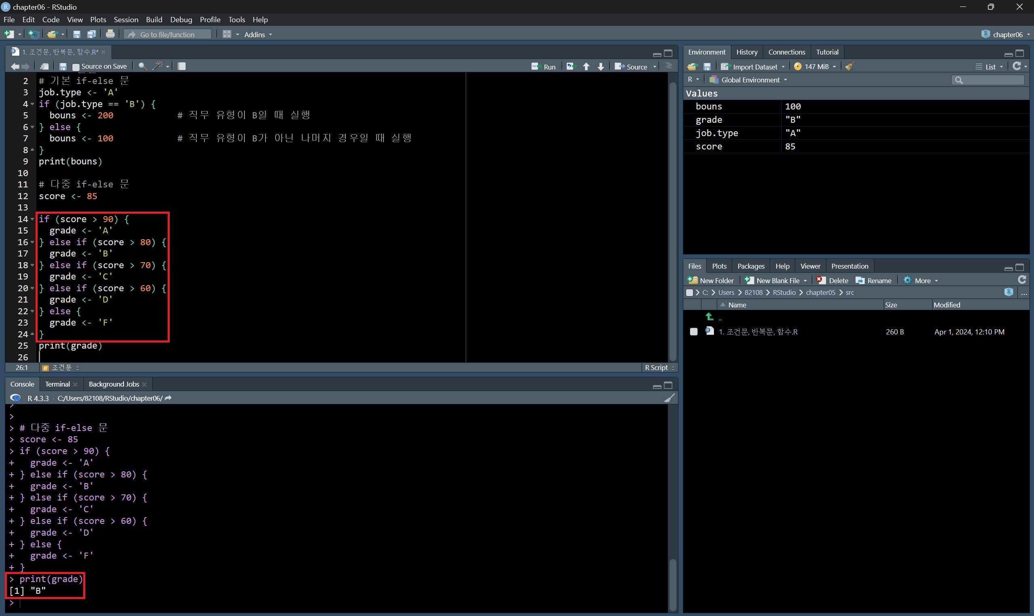
Task: Clear environment objects with the broom icon
Action: pyautogui.click(x=850, y=66)
